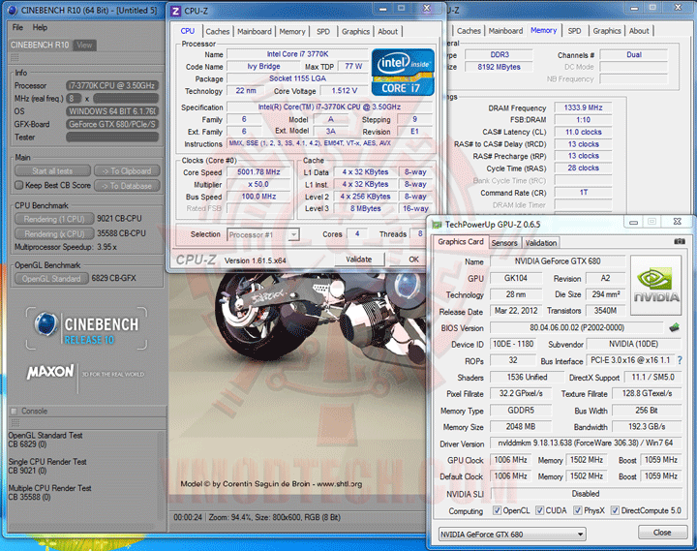Click the GPU-Z screenshot camera icon

[x=680, y=241]
